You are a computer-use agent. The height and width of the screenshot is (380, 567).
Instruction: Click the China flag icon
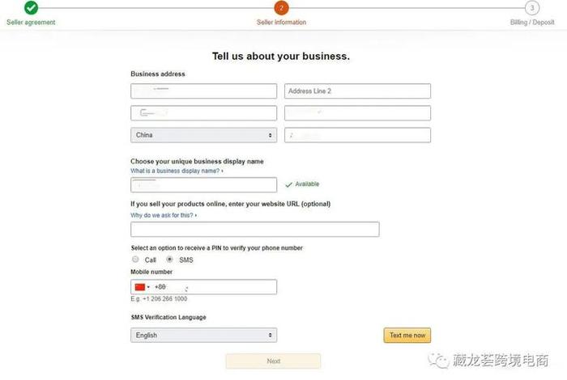pos(139,287)
